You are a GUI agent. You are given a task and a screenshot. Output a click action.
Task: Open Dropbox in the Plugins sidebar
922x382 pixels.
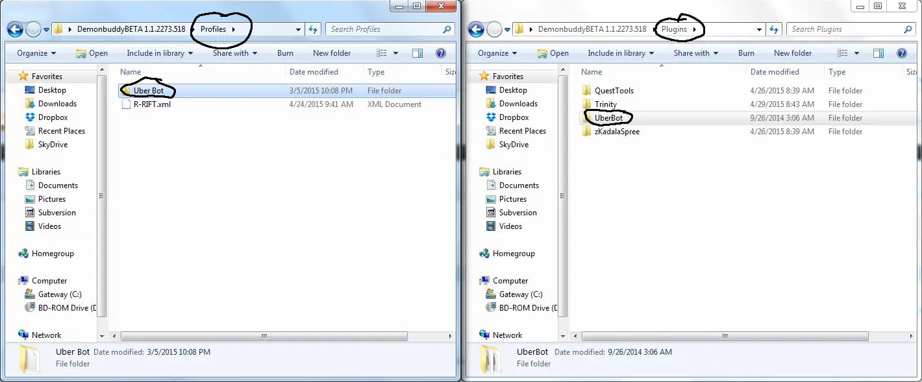[x=514, y=117]
